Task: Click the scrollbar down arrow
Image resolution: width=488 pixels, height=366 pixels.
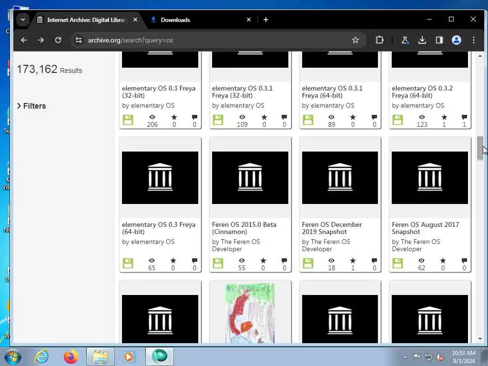Action: click(x=480, y=339)
